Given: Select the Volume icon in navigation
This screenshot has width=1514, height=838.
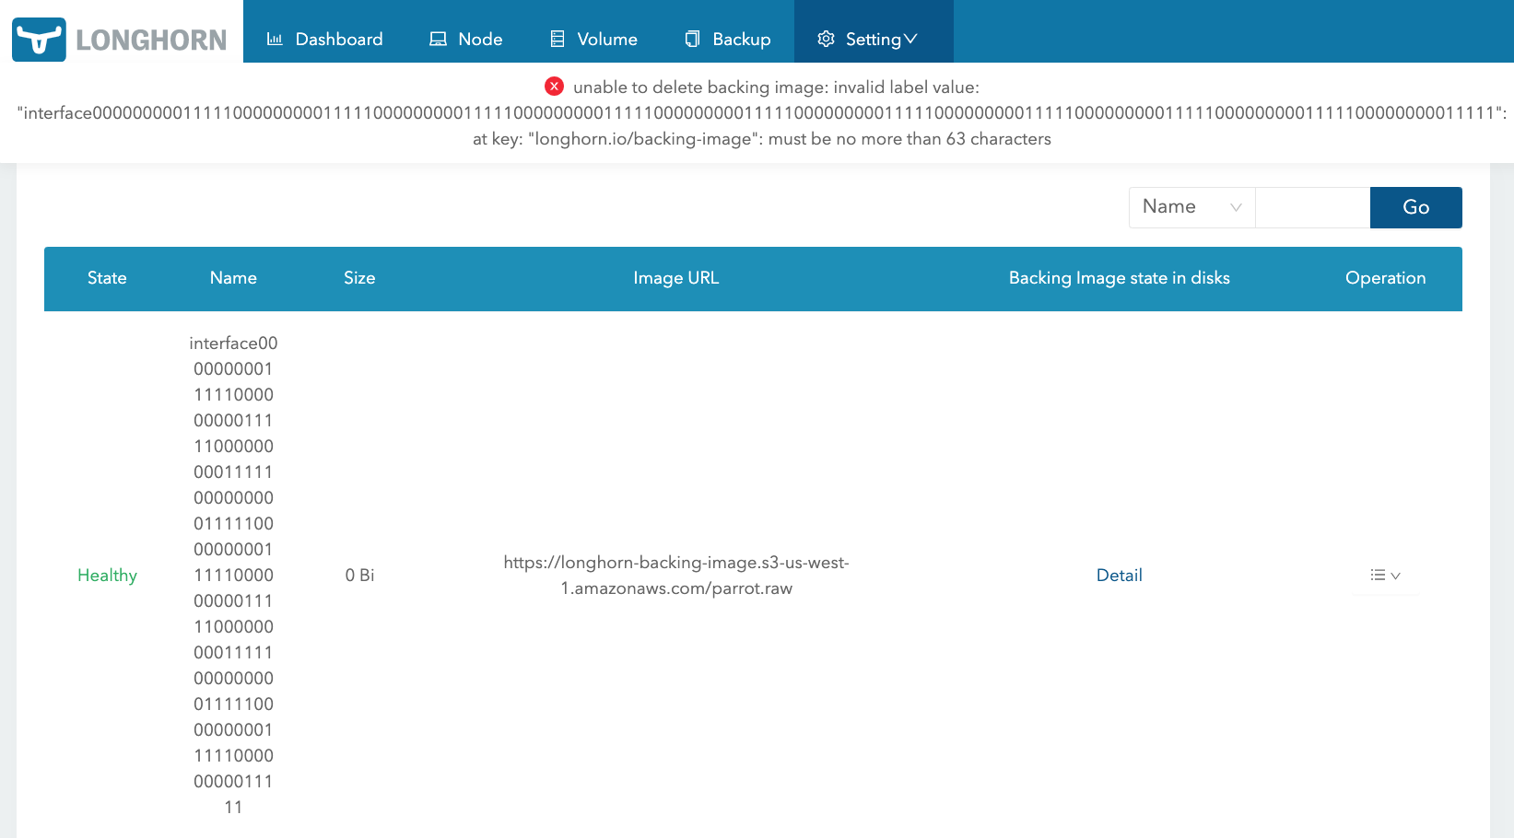Looking at the screenshot, I should 557,39.
